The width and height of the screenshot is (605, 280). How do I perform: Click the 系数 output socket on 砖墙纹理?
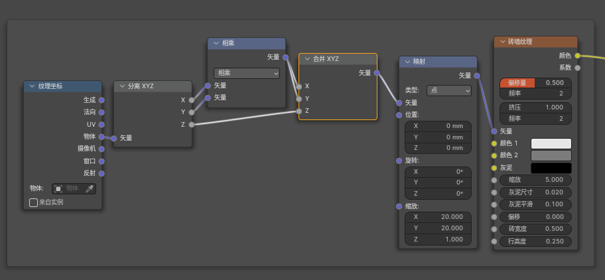click(577, 68)
